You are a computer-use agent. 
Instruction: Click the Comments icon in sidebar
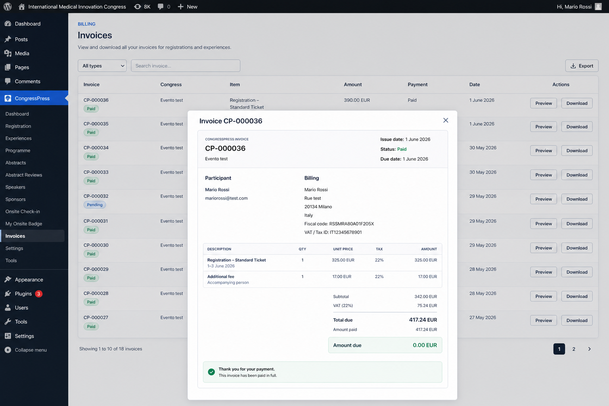[8, 81]
